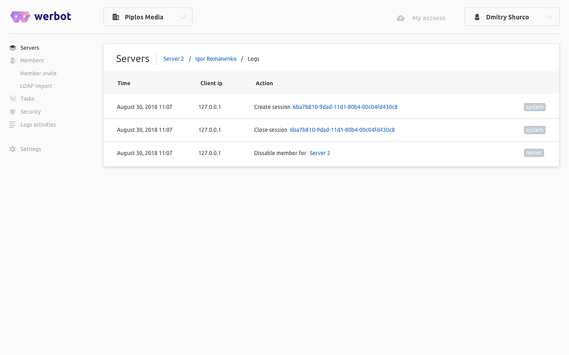Screen dimensions: 569x355
Task: Go to LDAP import in sidebar
Action: (x=36, y=86)
